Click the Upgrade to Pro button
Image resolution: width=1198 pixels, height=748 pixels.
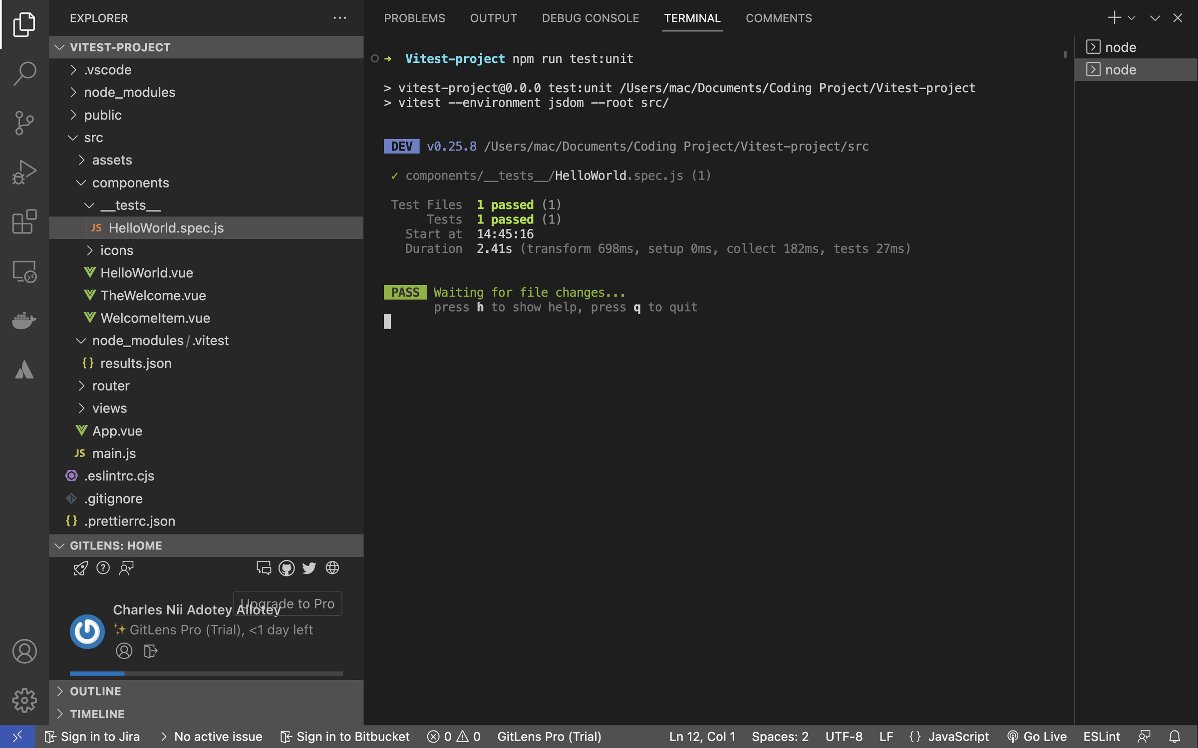click(288, 603)
